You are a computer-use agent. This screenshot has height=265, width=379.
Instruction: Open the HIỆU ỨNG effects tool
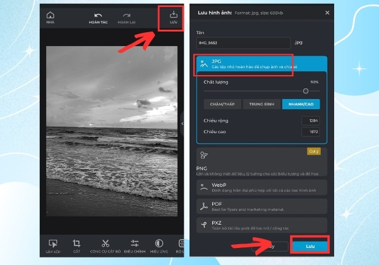[x=159, y=247]
